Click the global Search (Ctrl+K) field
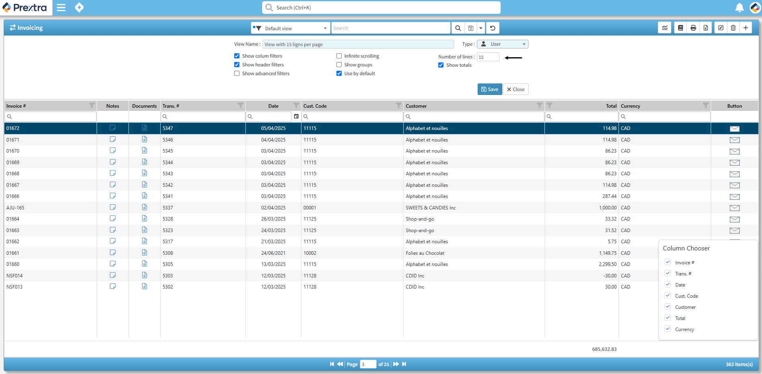762x374 pixels. tap(381, 8)
